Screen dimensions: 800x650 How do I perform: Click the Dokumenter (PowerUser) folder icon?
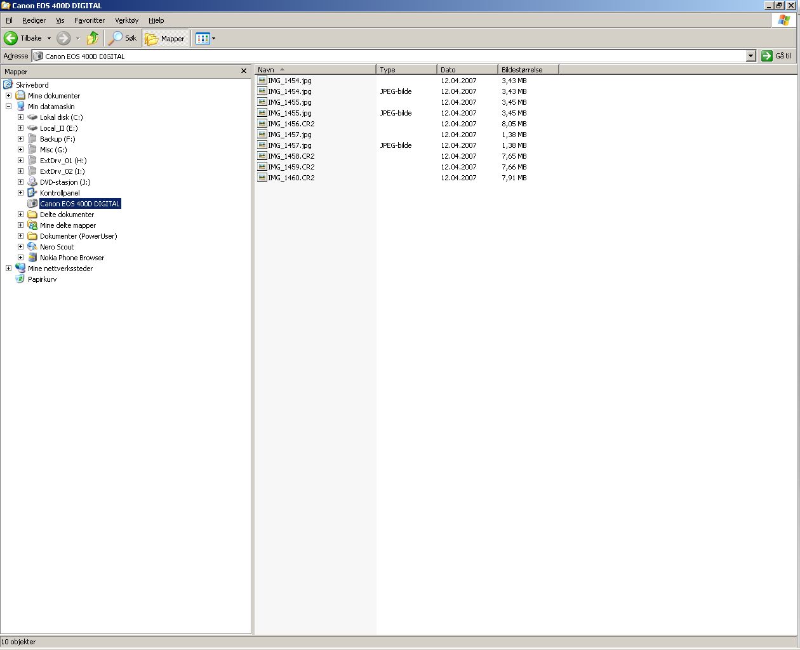(x=32, y=235)
